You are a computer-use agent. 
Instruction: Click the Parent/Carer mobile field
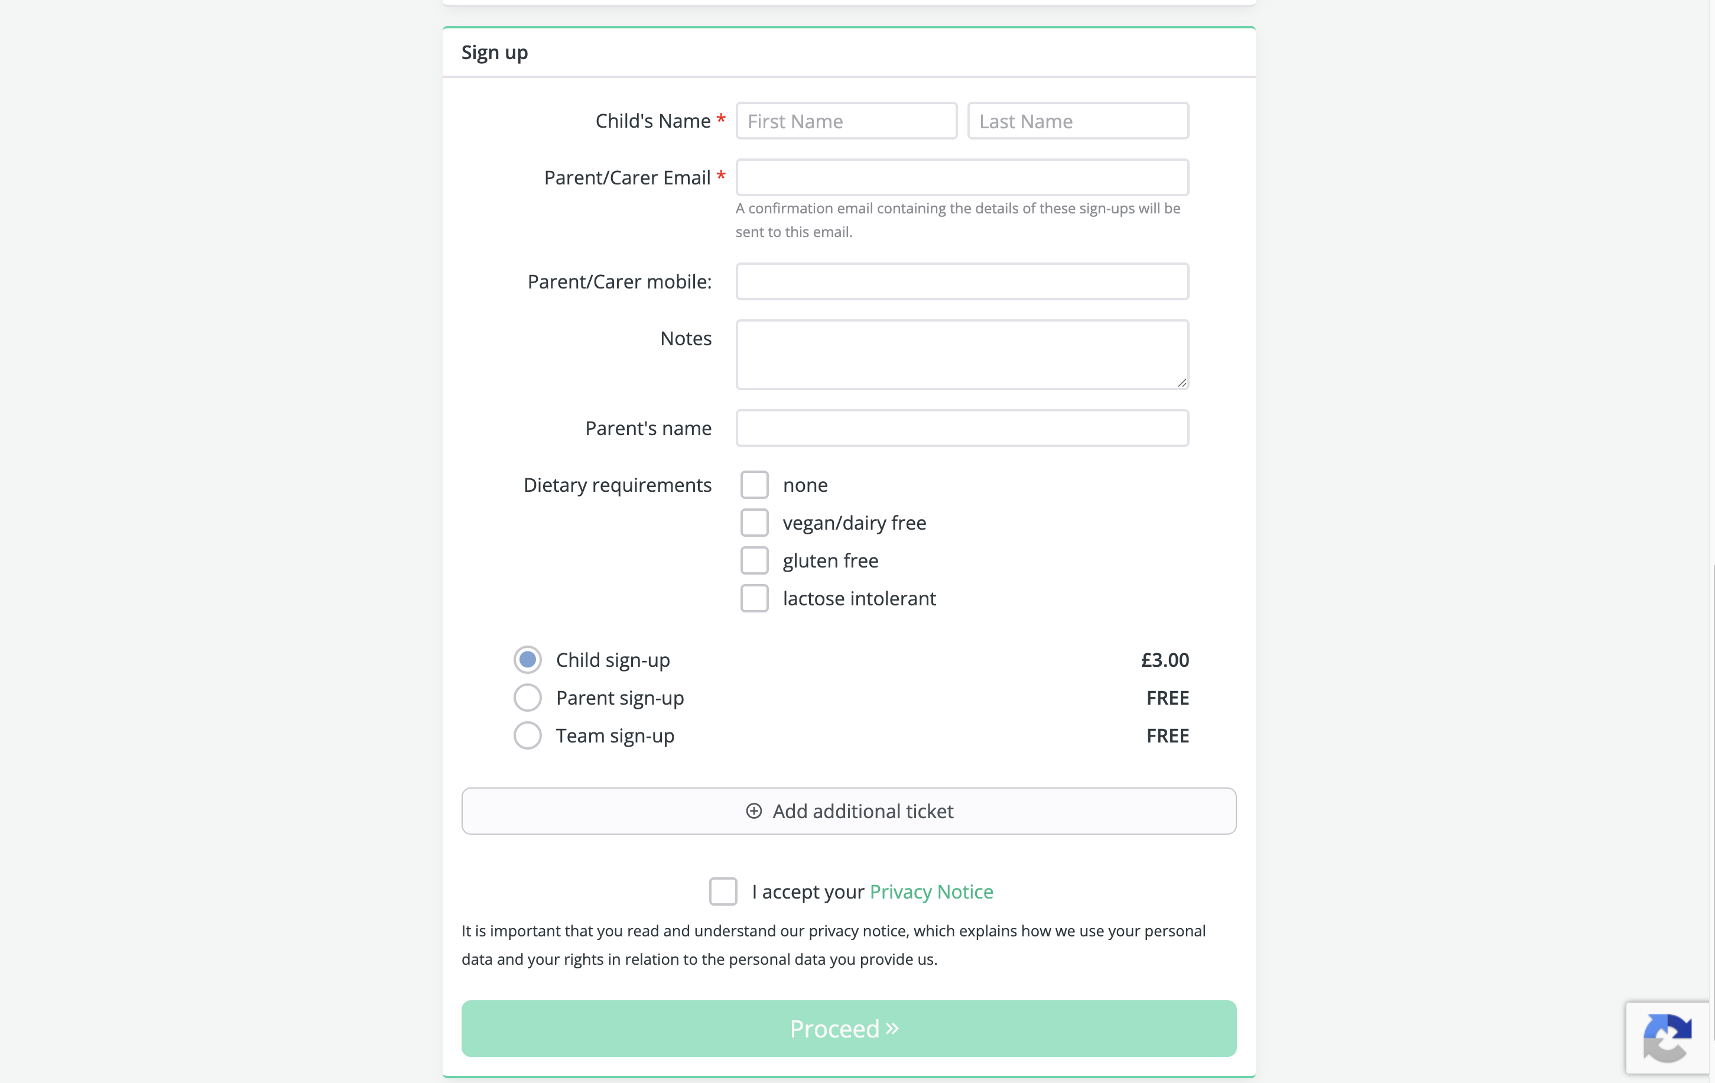click(962, 281)
